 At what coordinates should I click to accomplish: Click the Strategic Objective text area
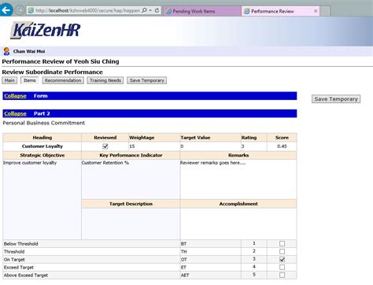pos(42,199)
